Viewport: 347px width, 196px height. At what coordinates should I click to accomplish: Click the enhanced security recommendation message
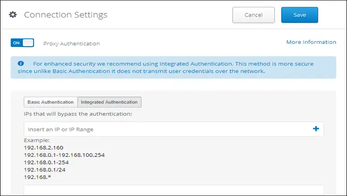[x=173, y=68]
